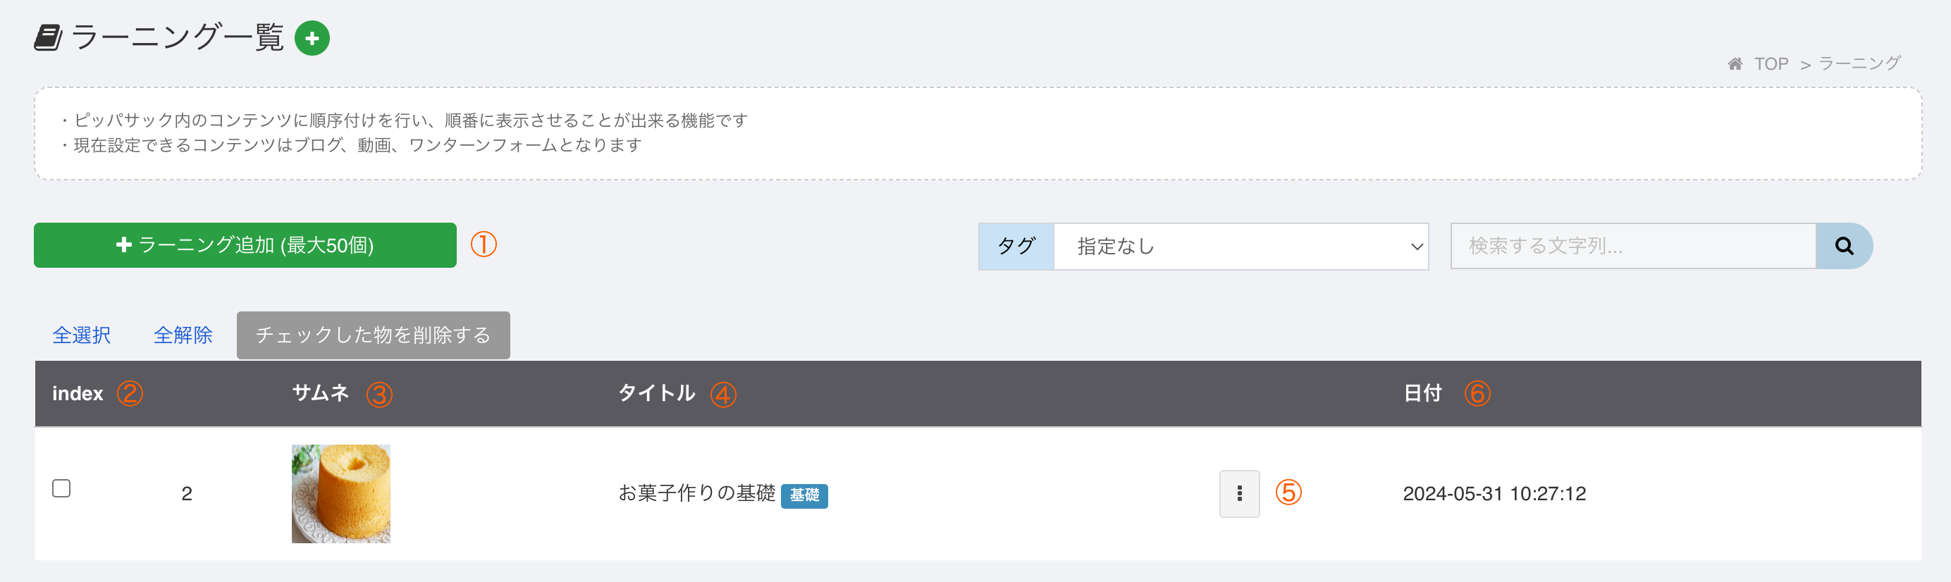Click the TOP breadcrumb link

[x=1771, y=63]
